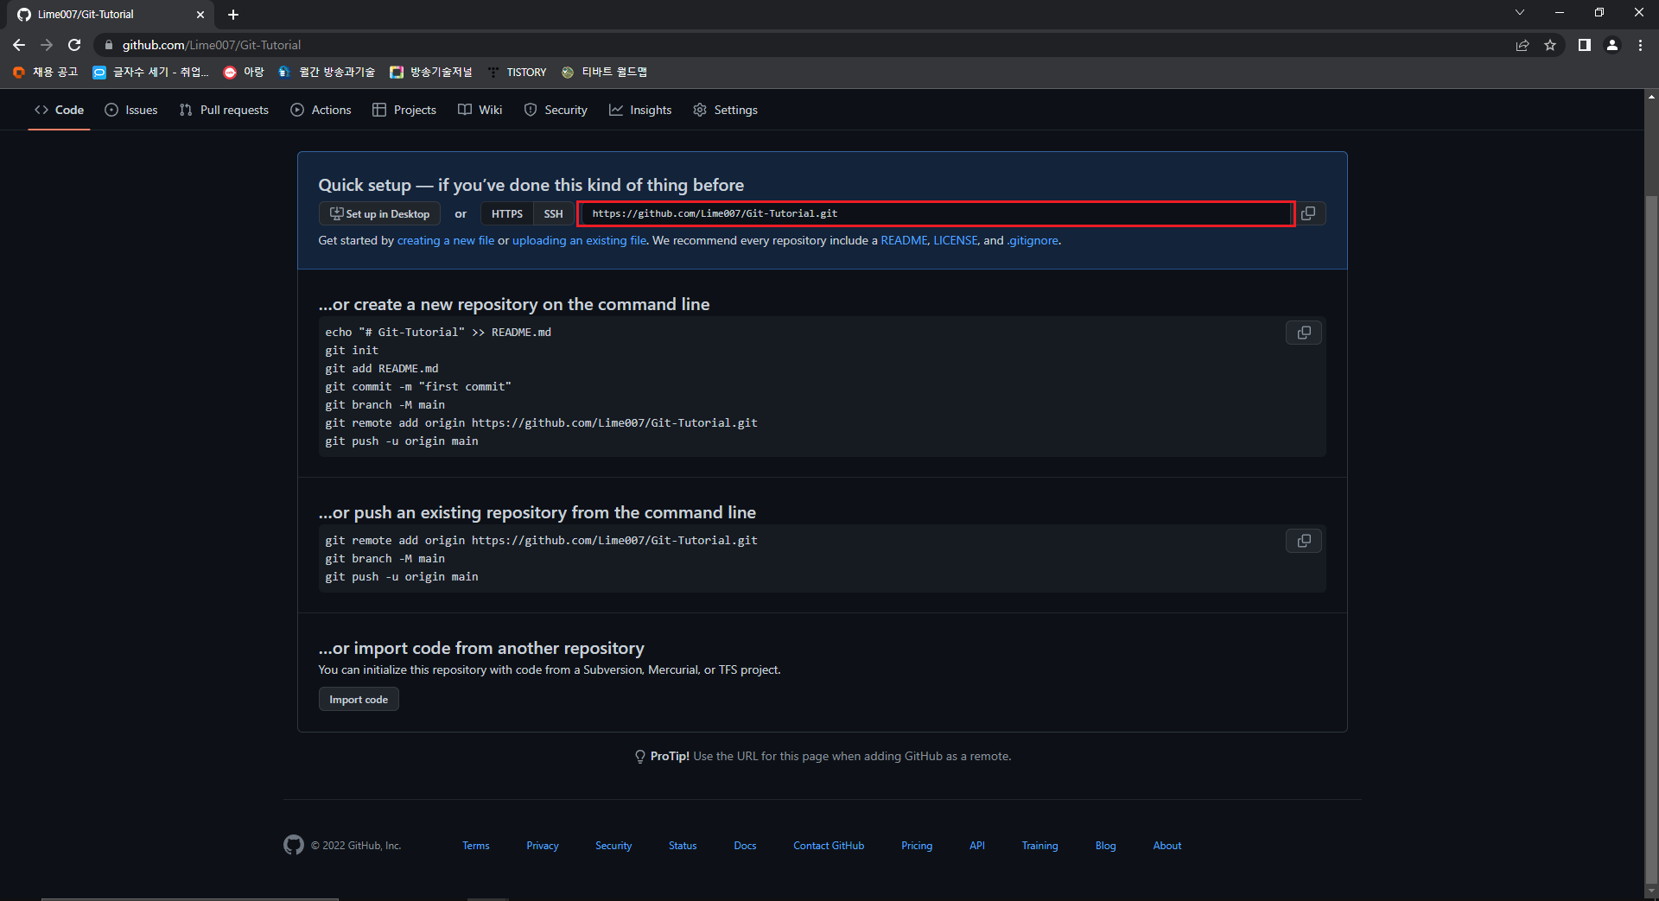Open repository Settings tab
This screenshot has width=1659, height=901.
pyautogui.click(x=725, y=110)
